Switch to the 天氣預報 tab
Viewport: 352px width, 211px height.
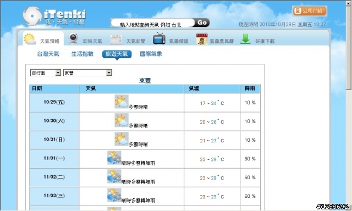pyautogui.click(x=43, y=38)
